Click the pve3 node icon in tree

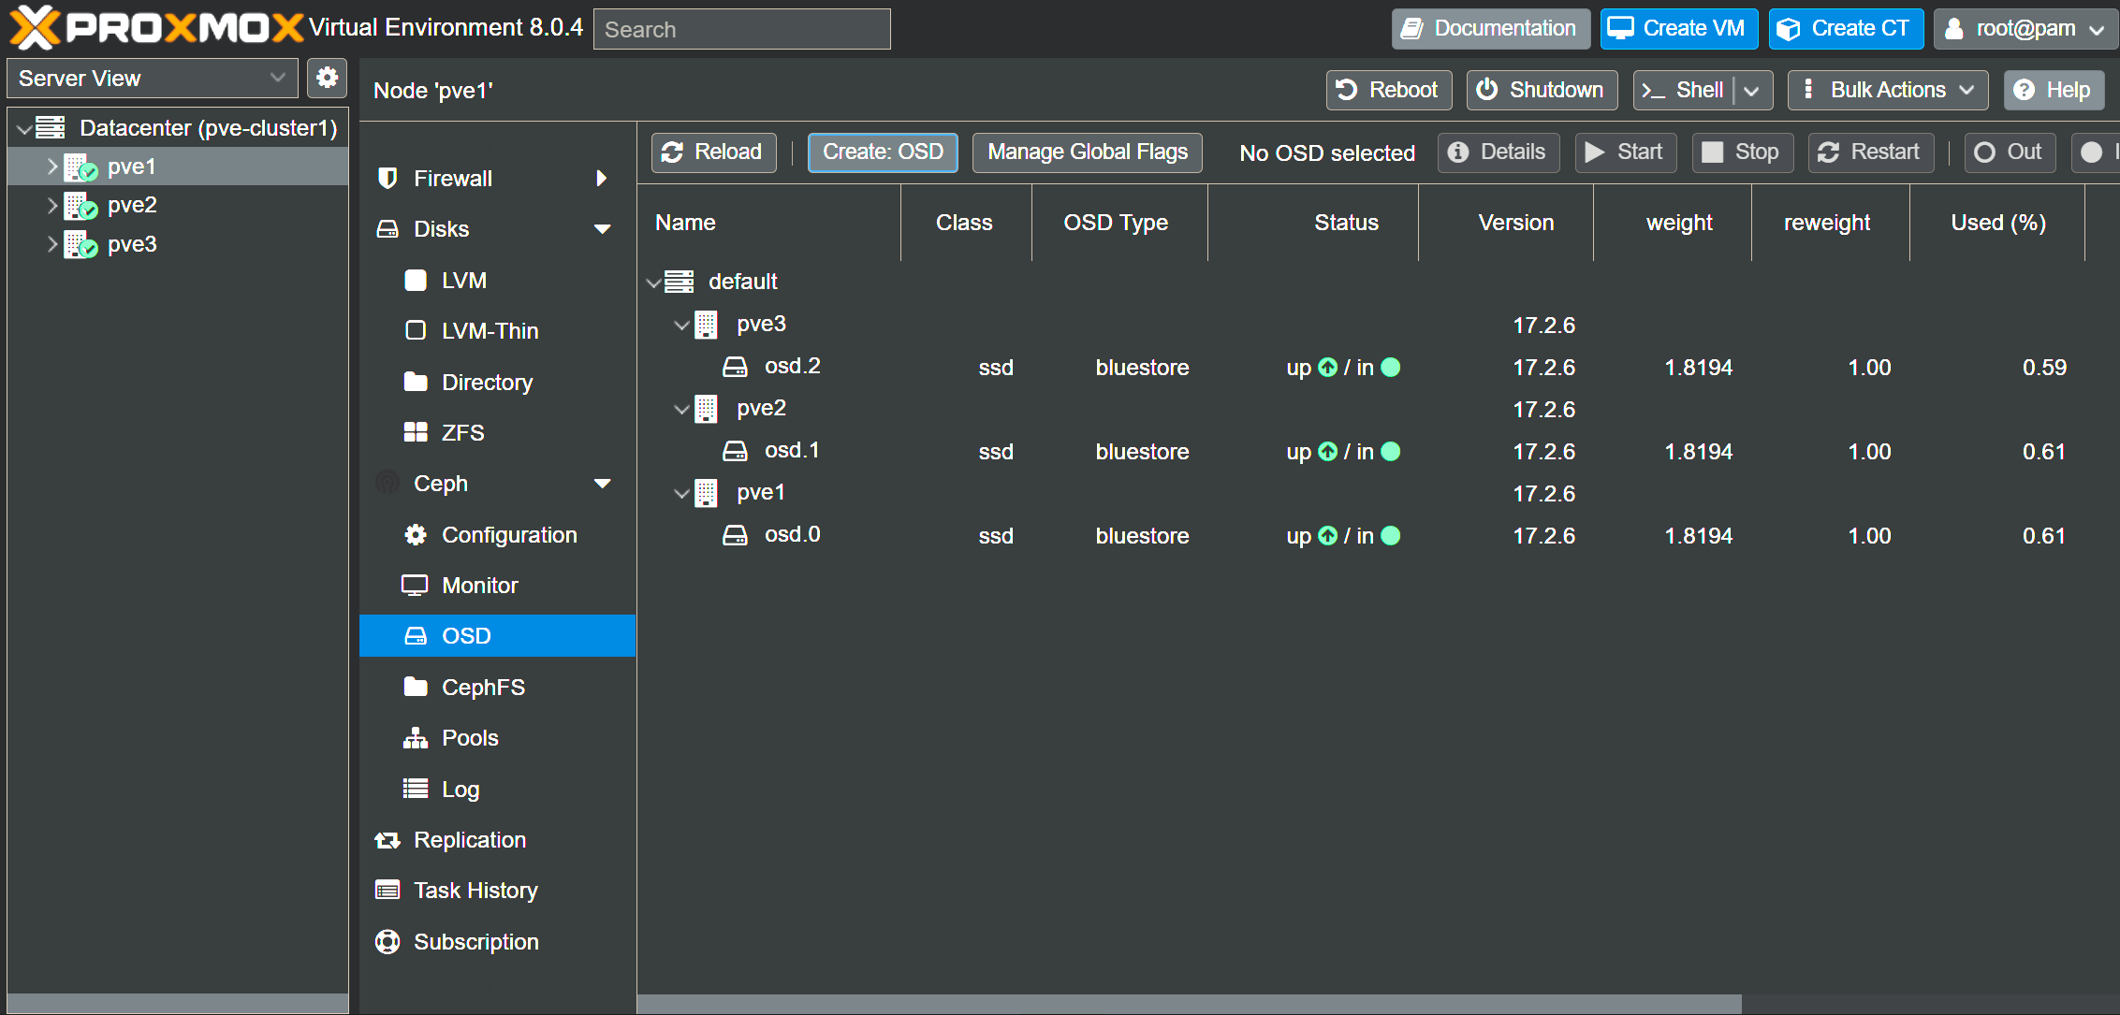80,245
